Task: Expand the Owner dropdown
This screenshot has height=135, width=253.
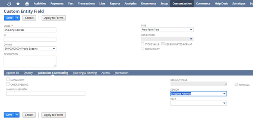Action: pos(54,49)
